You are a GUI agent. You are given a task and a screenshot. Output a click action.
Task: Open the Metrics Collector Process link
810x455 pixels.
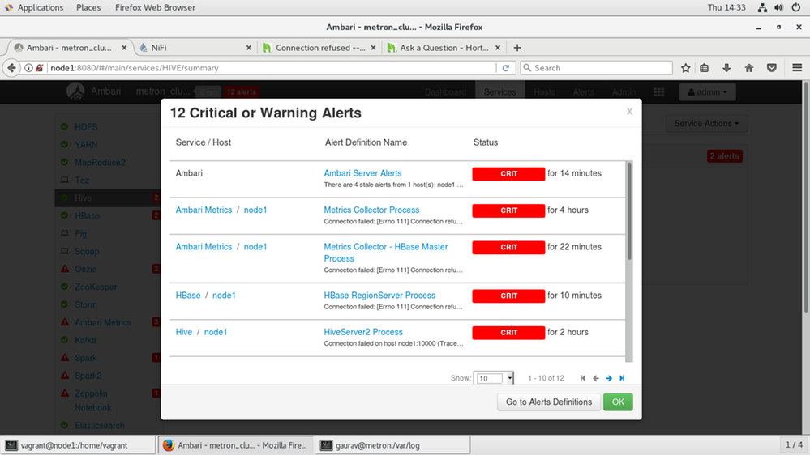(x=371, y=210)
